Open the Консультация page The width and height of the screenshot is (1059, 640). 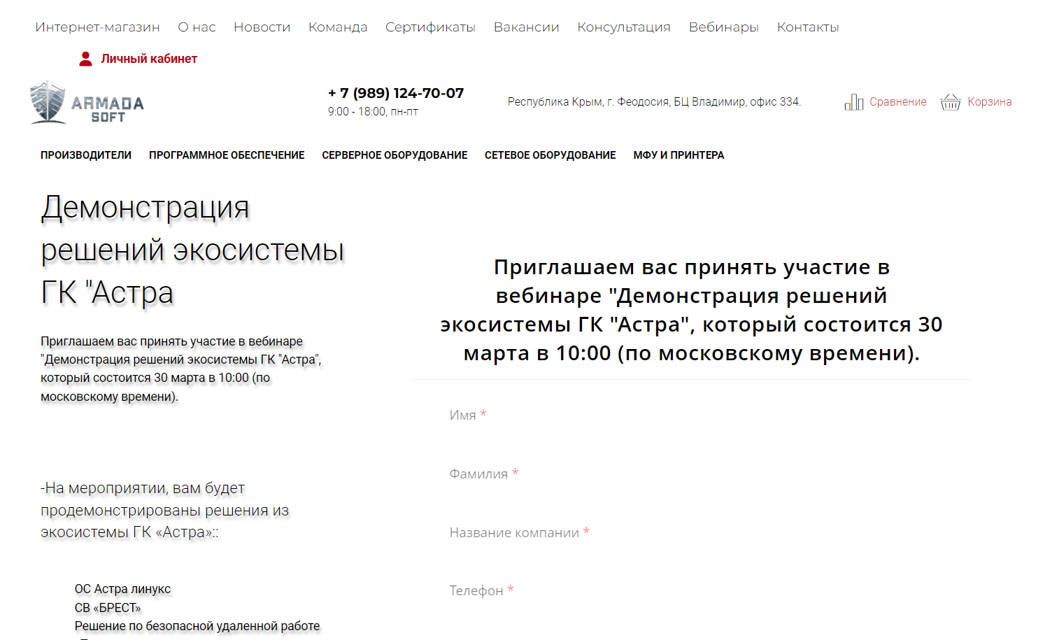[x=623, y=27]
